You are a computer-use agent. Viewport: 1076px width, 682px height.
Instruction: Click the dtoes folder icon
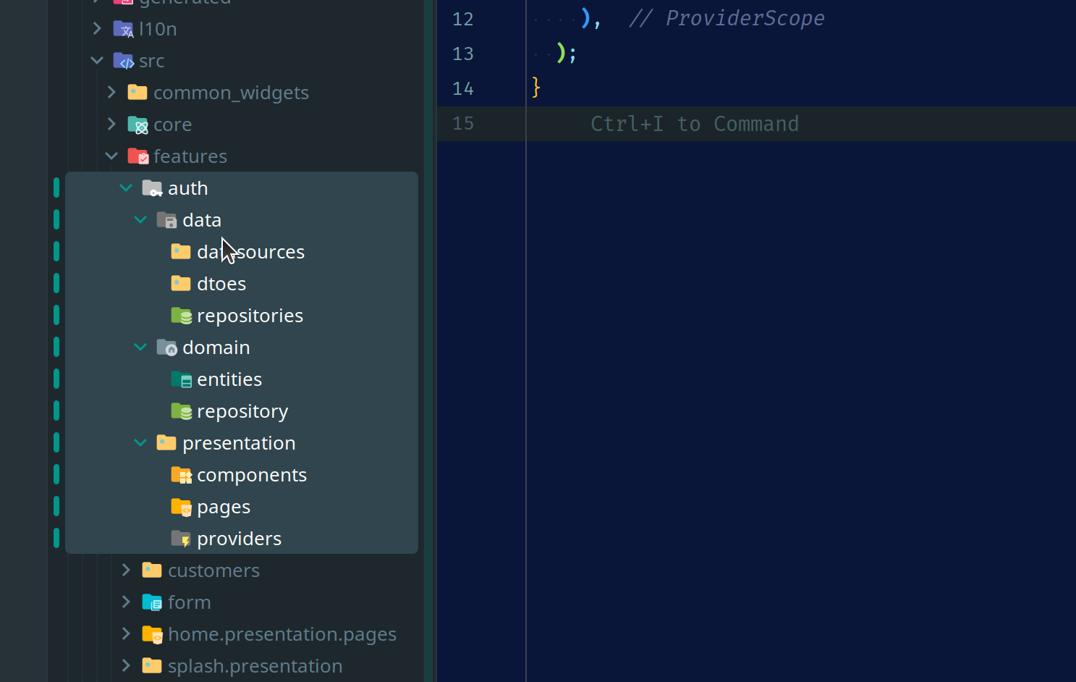pyautogui.click(x=181, y=283)
